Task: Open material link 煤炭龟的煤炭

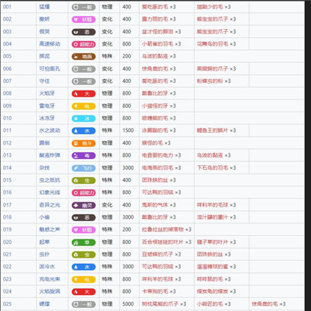Action: tap(213, 292)
